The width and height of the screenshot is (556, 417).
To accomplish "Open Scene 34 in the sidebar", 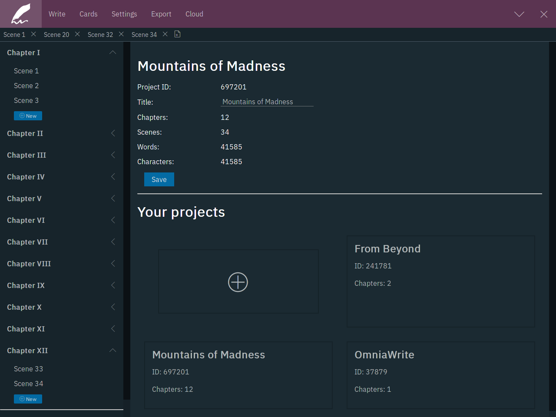I will click(29, 384).
